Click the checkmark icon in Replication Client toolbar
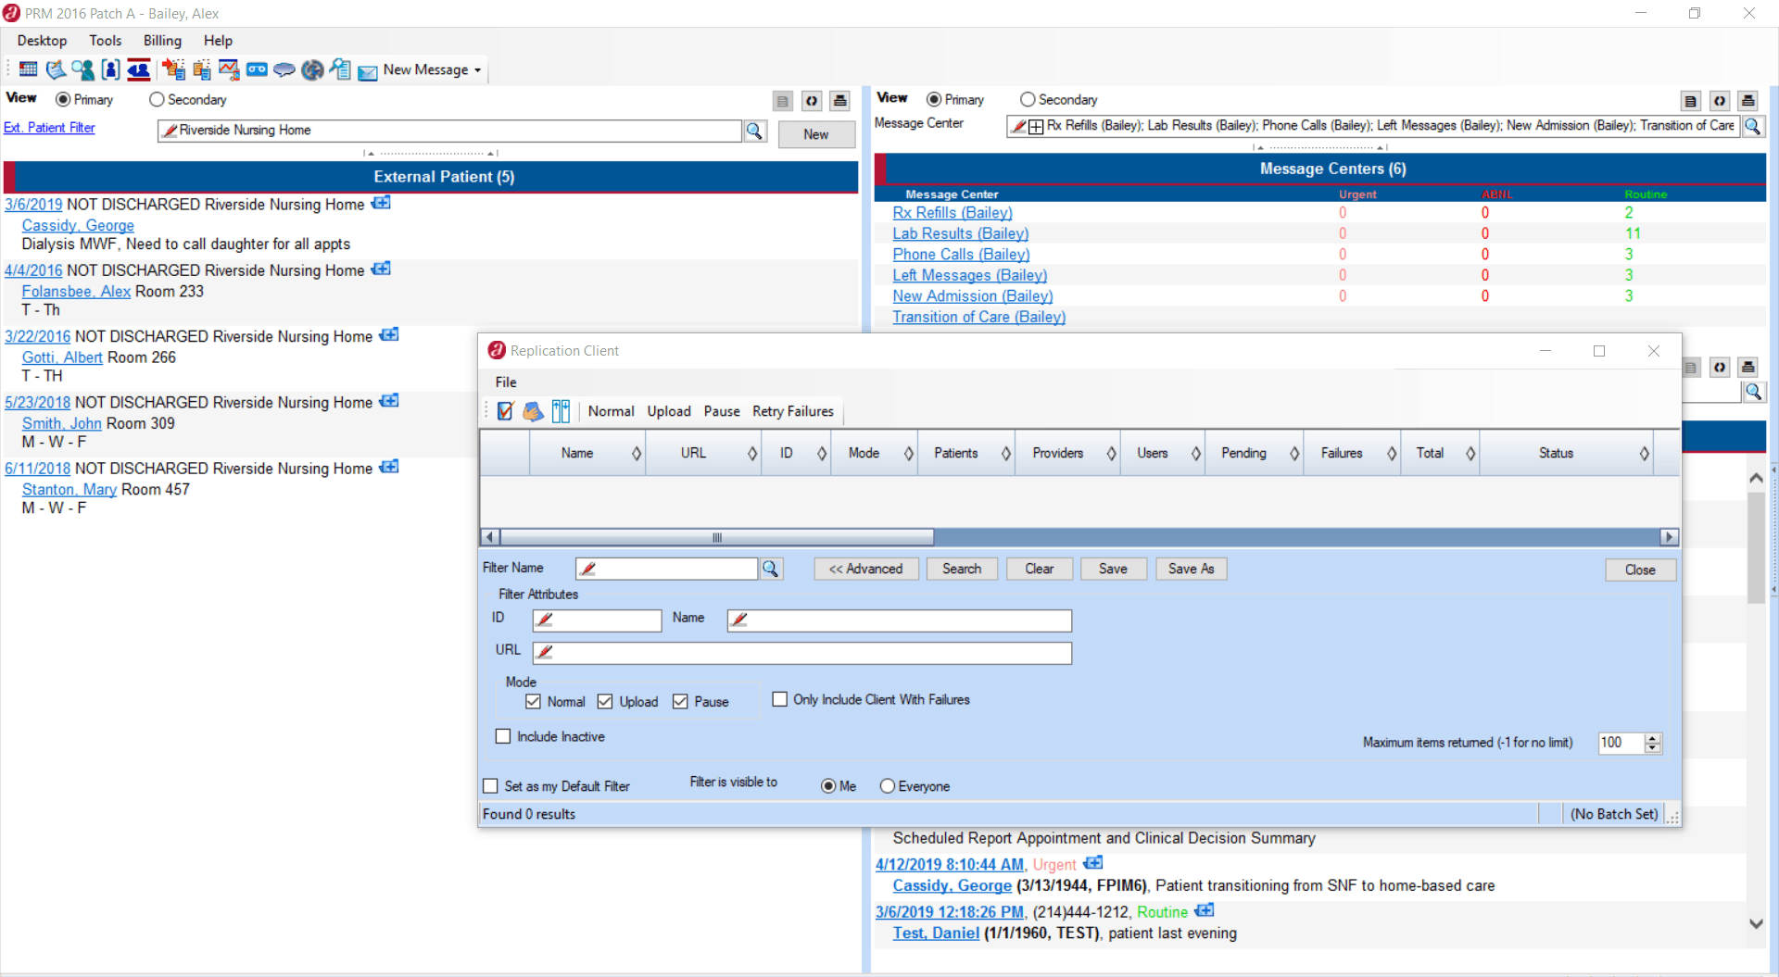Image resolution: width=1779 pixels, height=977 pixels. coord(505,411)
